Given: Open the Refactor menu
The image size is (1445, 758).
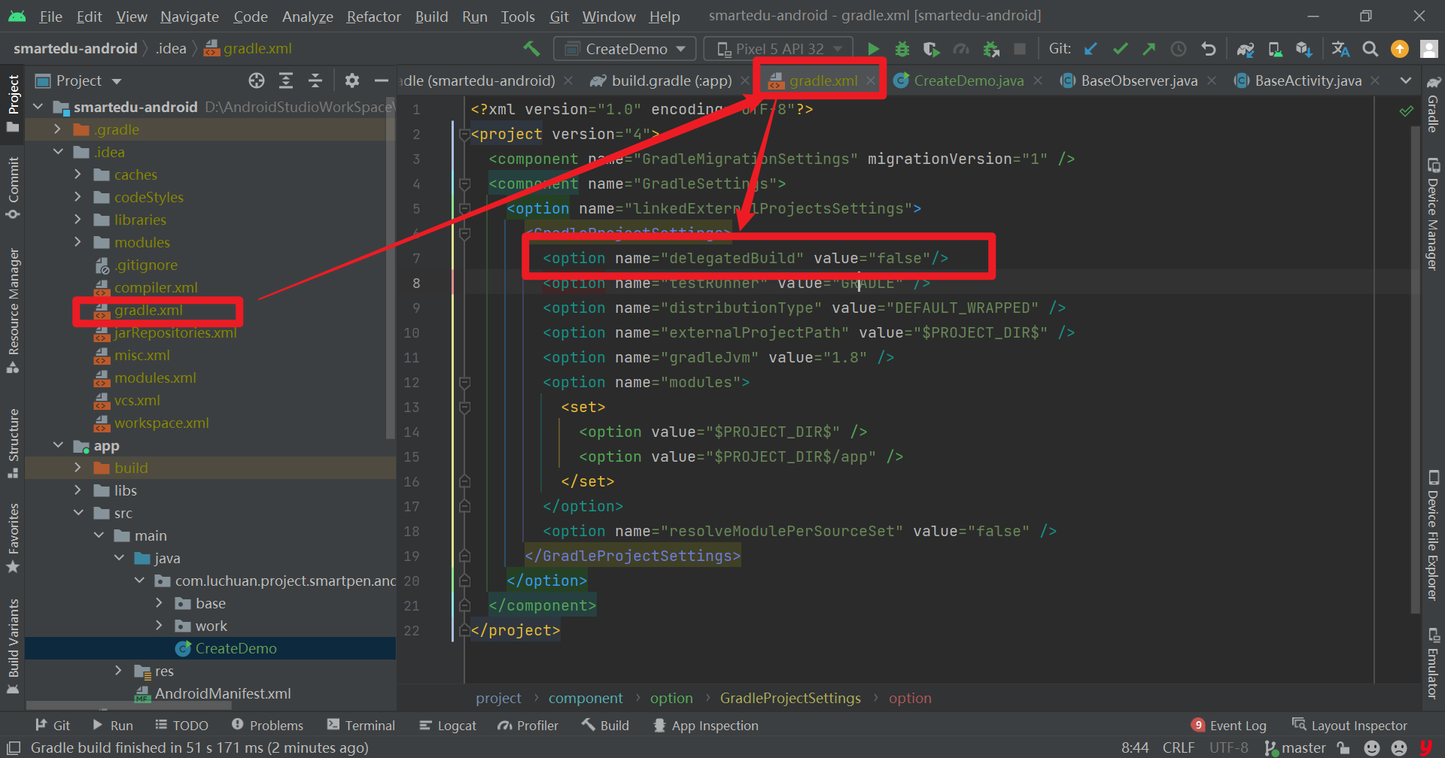Looking at the screenshot, I should pos(373,17).
